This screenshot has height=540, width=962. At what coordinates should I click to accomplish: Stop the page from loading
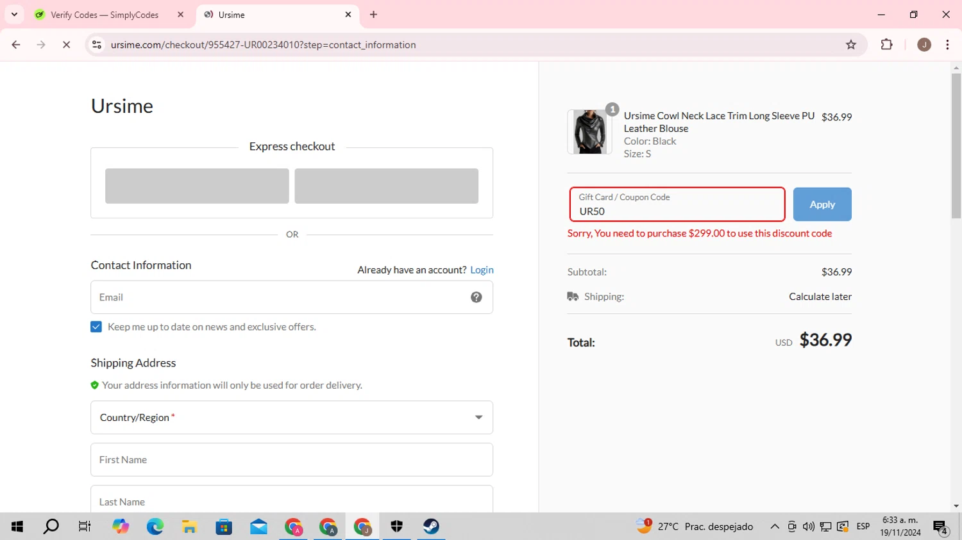pyautogui.click(x=66, y=45)
